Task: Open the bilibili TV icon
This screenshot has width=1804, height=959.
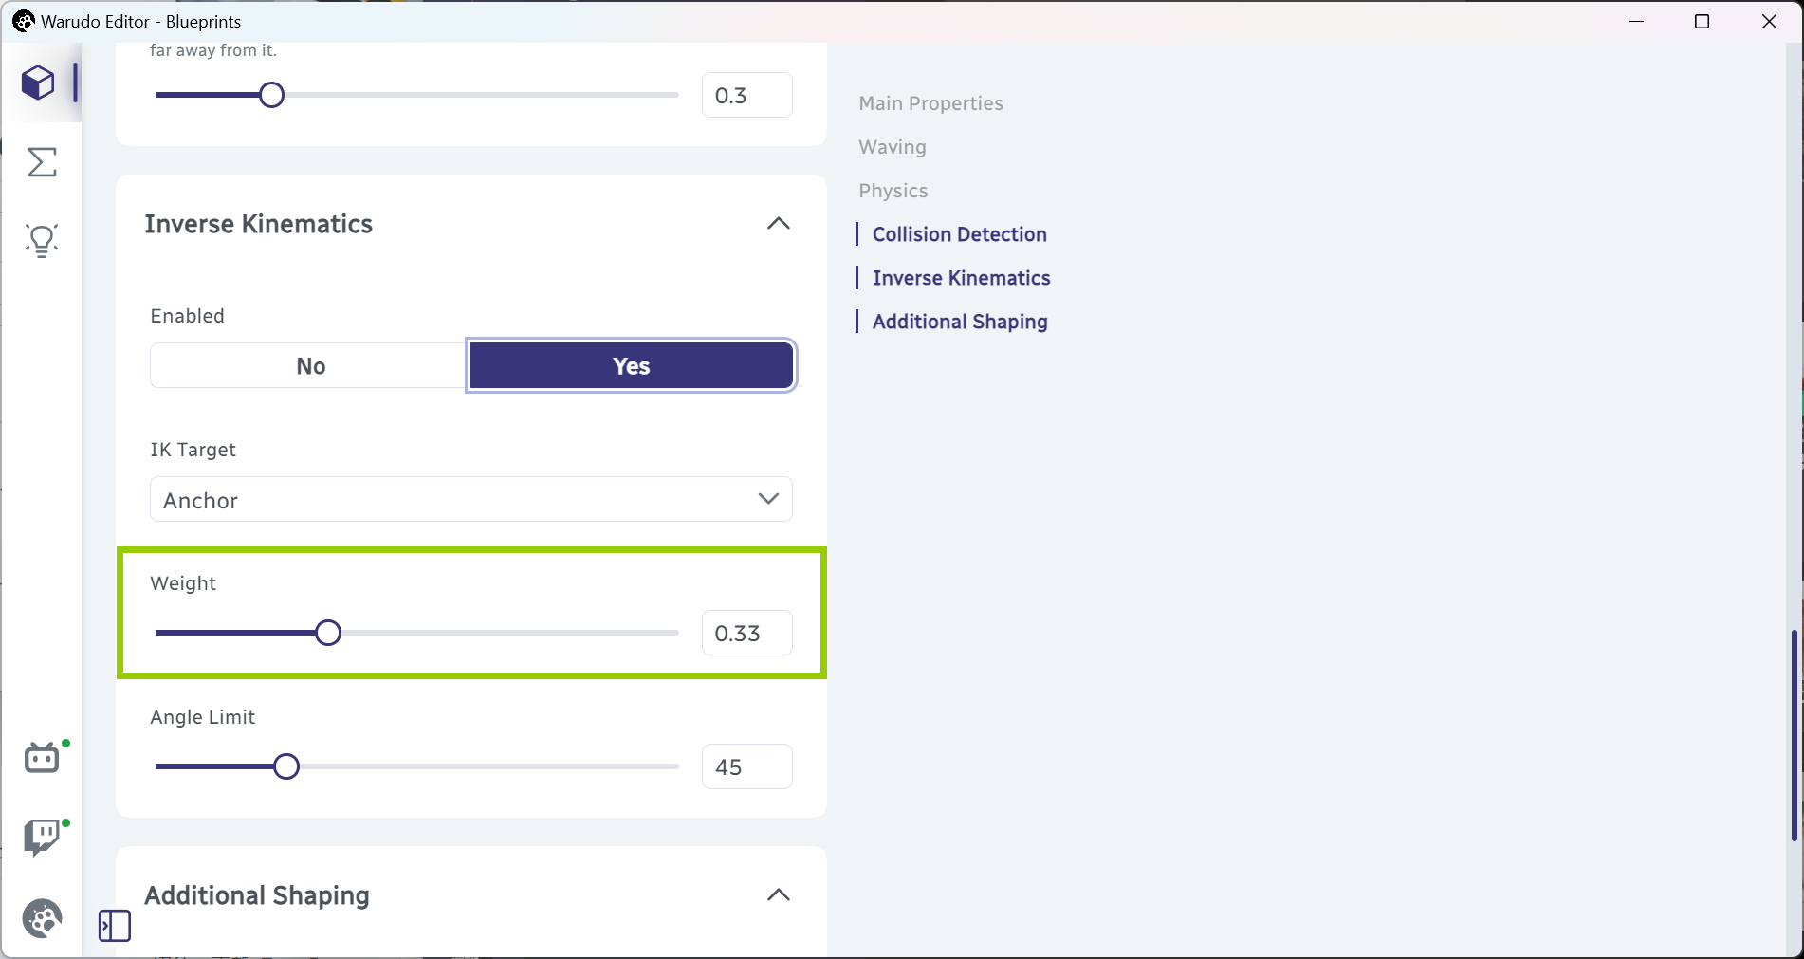Action: tap(42, 758)
